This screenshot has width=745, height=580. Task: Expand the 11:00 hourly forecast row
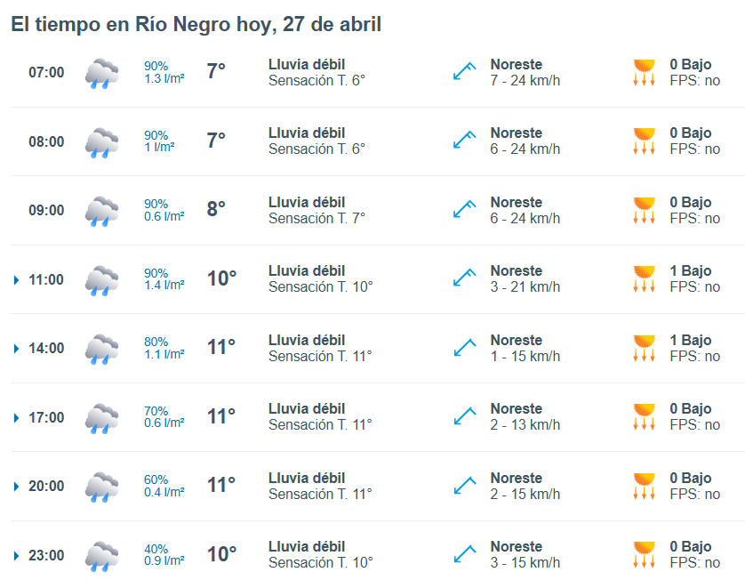pyautogui.click(x=16, y=280)
